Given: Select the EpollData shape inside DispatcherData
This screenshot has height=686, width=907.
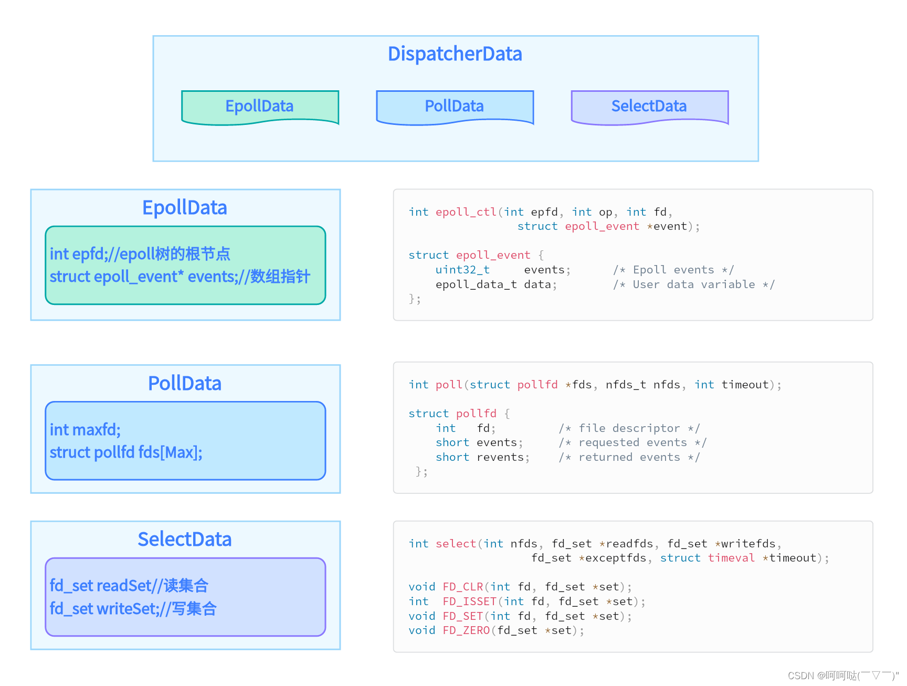Looking at the screenshot, I should [x=259, y=107].
